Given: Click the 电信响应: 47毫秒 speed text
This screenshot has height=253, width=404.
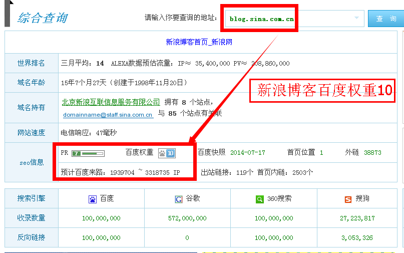Looking at the screenshot, I should click(x=89, y=133).
